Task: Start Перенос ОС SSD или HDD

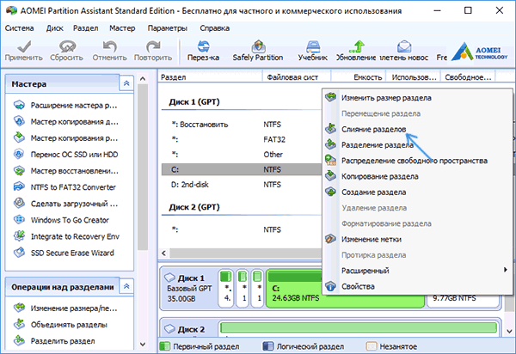Action: (66, 155)
